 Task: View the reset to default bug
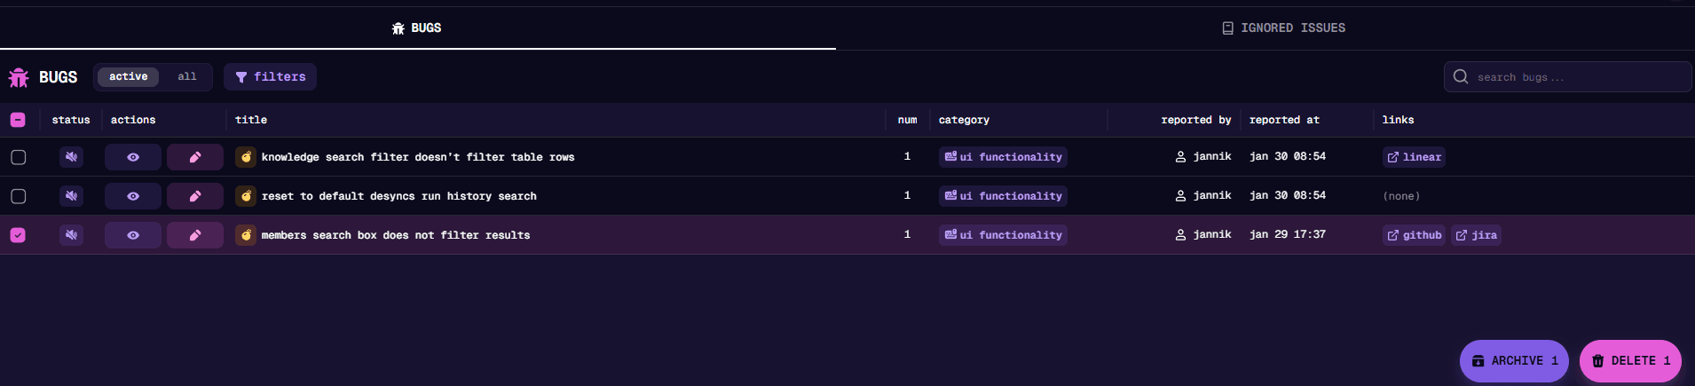pyautogui.click(x=133, y=196)
